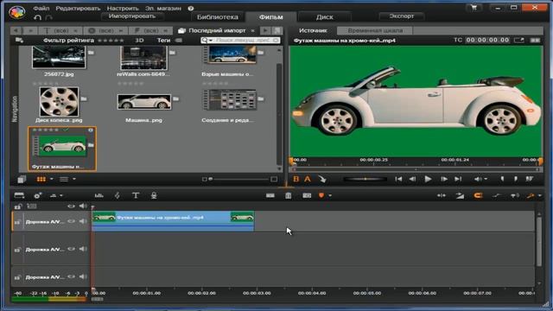Expand the Navigation side panel

pyautogui.click(x=15, y=109)
